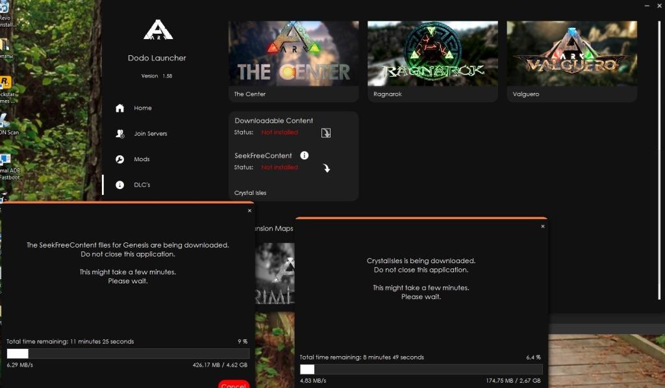The image size is (665, 388).
Task: Go to the Home icon in sidebar
Action: coord(120,109)
